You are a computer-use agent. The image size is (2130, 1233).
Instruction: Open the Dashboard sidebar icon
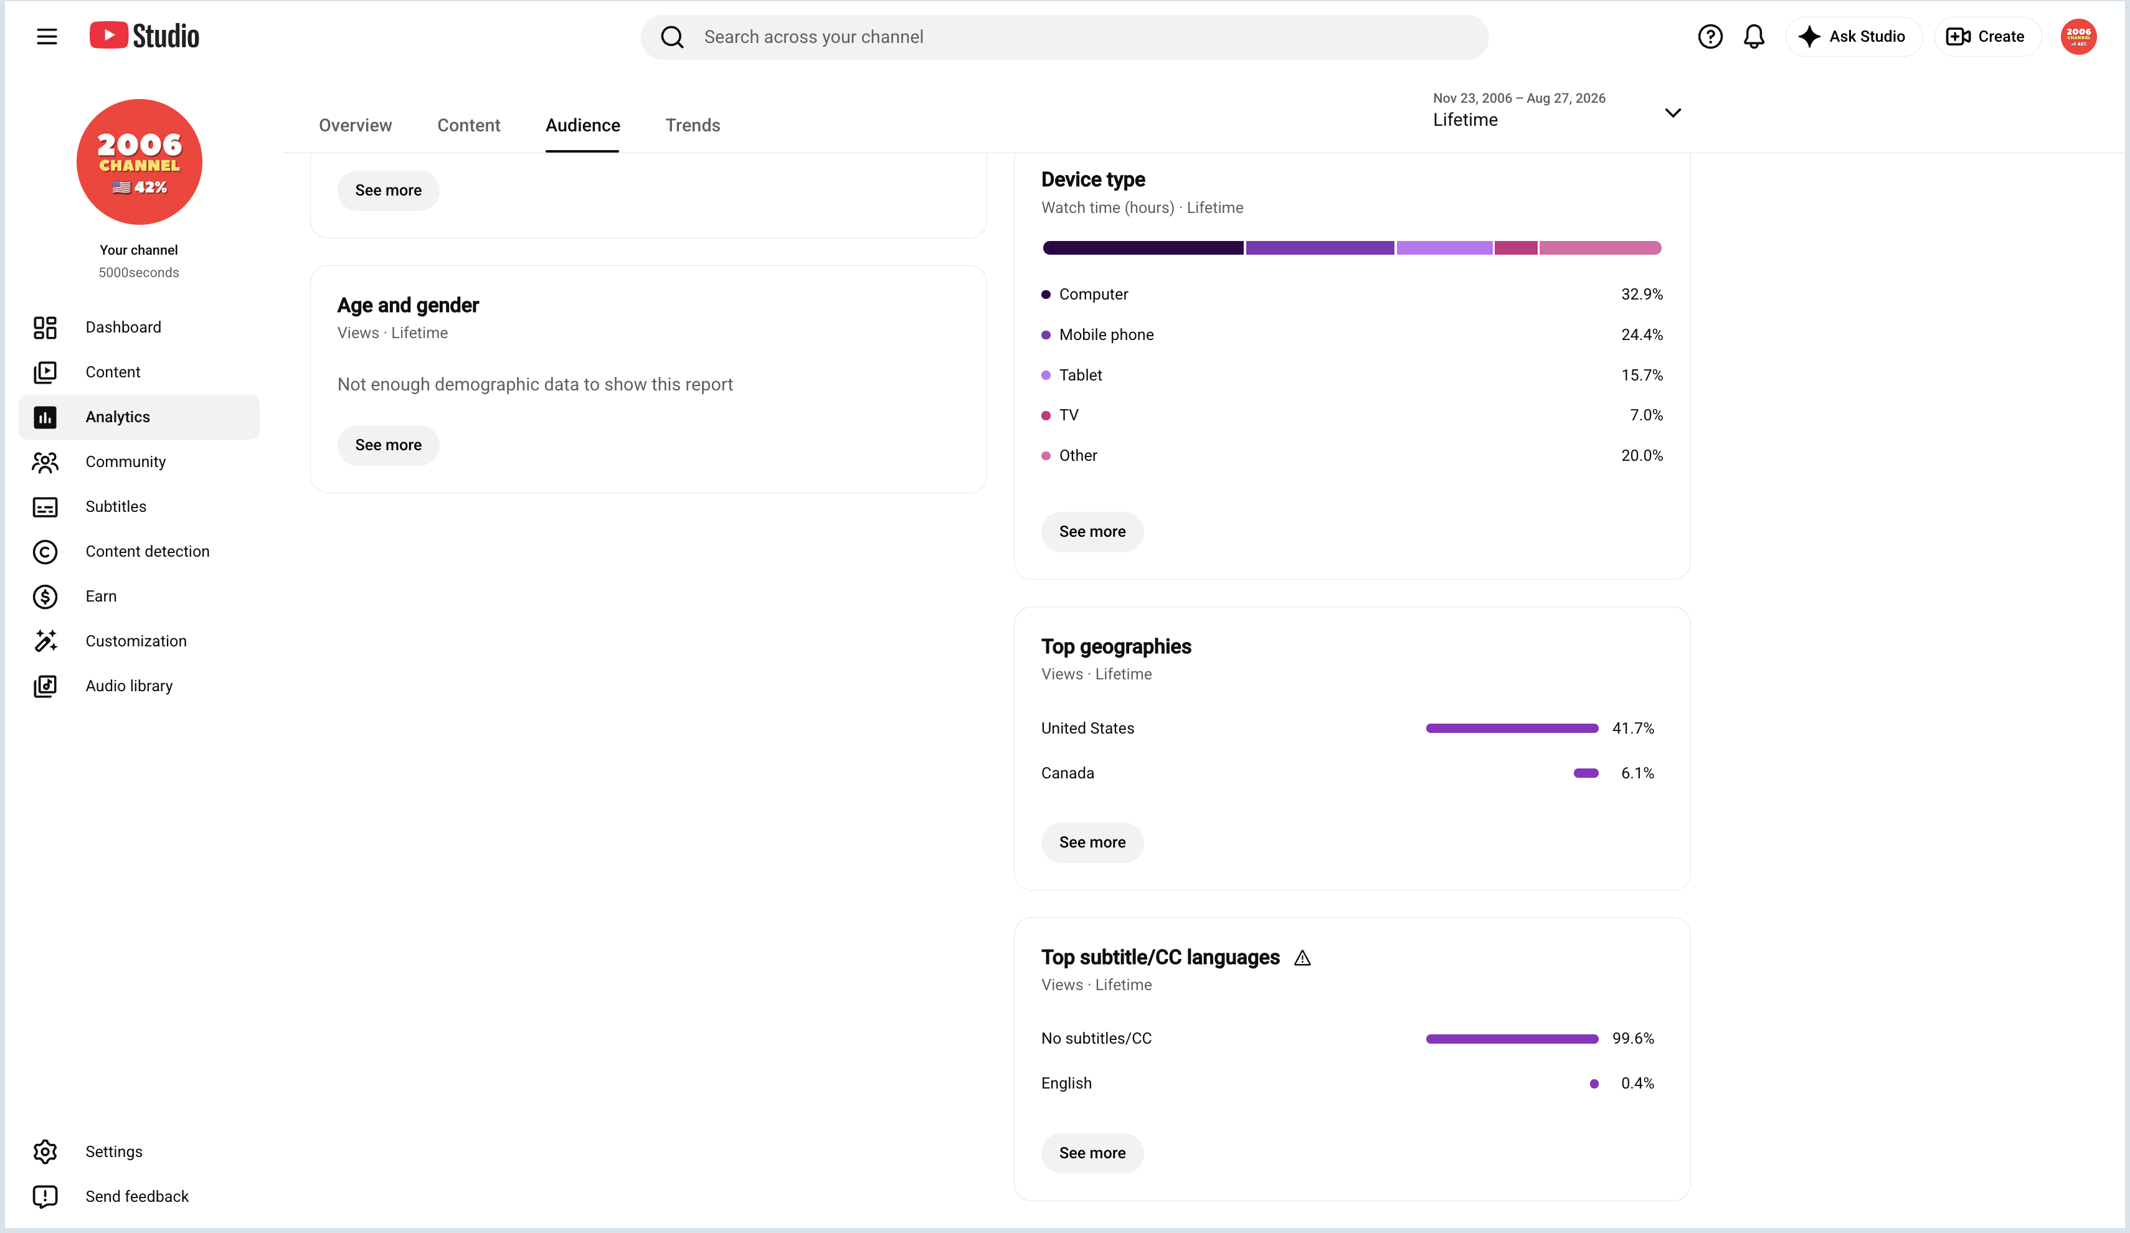coord(45,327)
